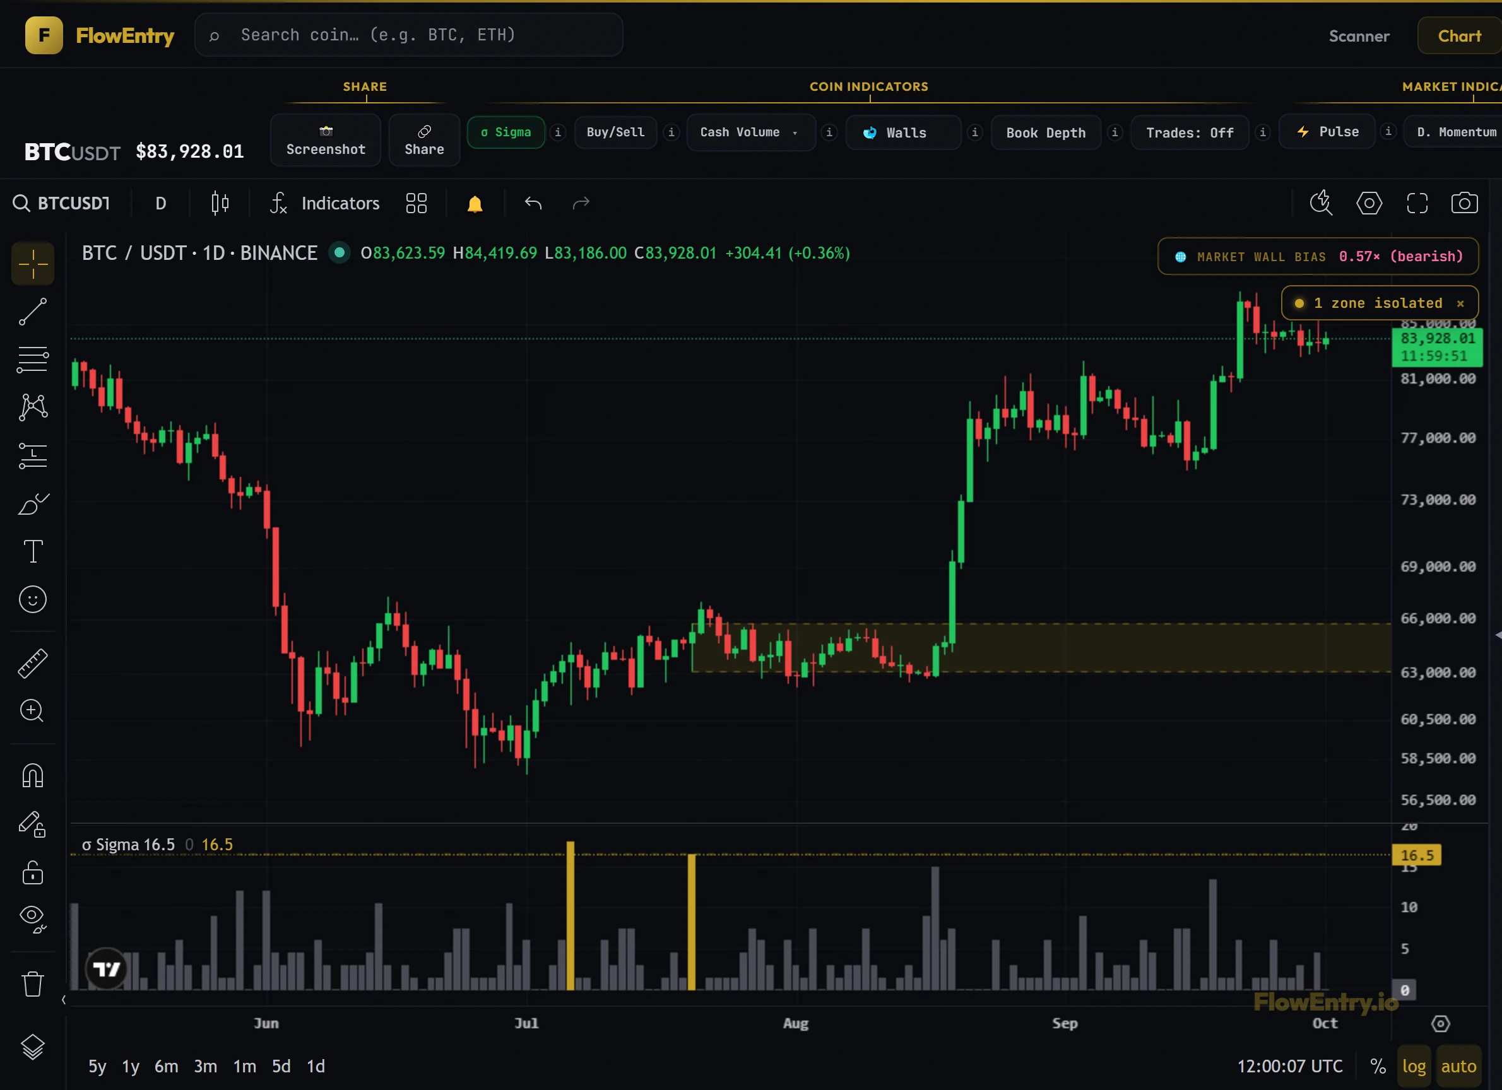Viewport: 1502px width, 1090px height.
Task: Open the object tree layers icon
Action: (32, 1047)
